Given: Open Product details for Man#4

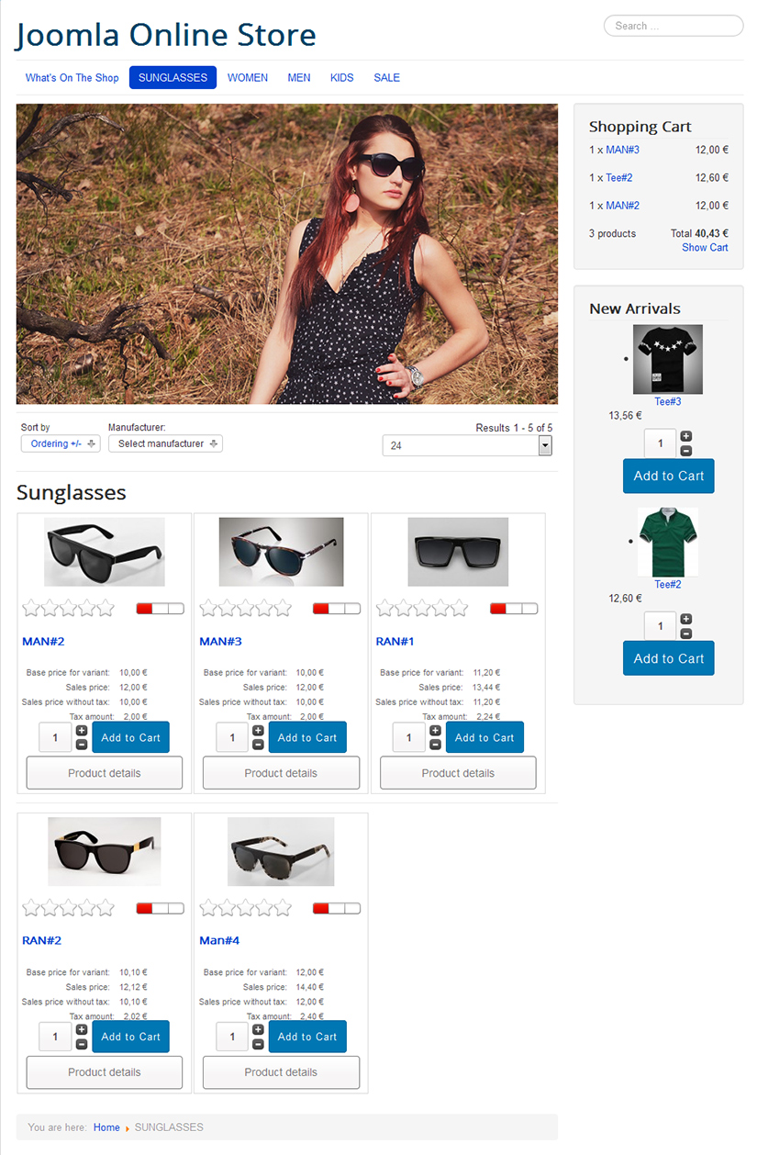Looking at the screenshot, I should (x=281, y=1072).
